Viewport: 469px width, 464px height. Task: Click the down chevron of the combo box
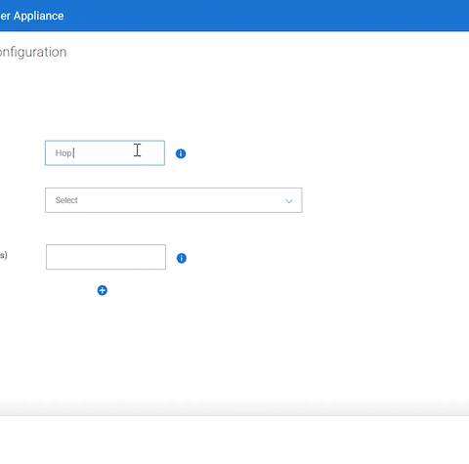289,201
